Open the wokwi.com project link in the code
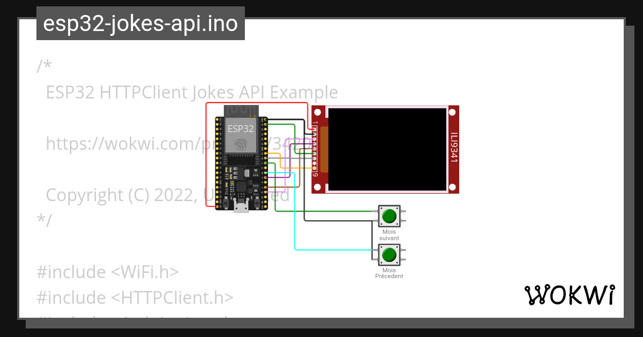Viewport: 643px width, 337px height. (x=118, y=144)
